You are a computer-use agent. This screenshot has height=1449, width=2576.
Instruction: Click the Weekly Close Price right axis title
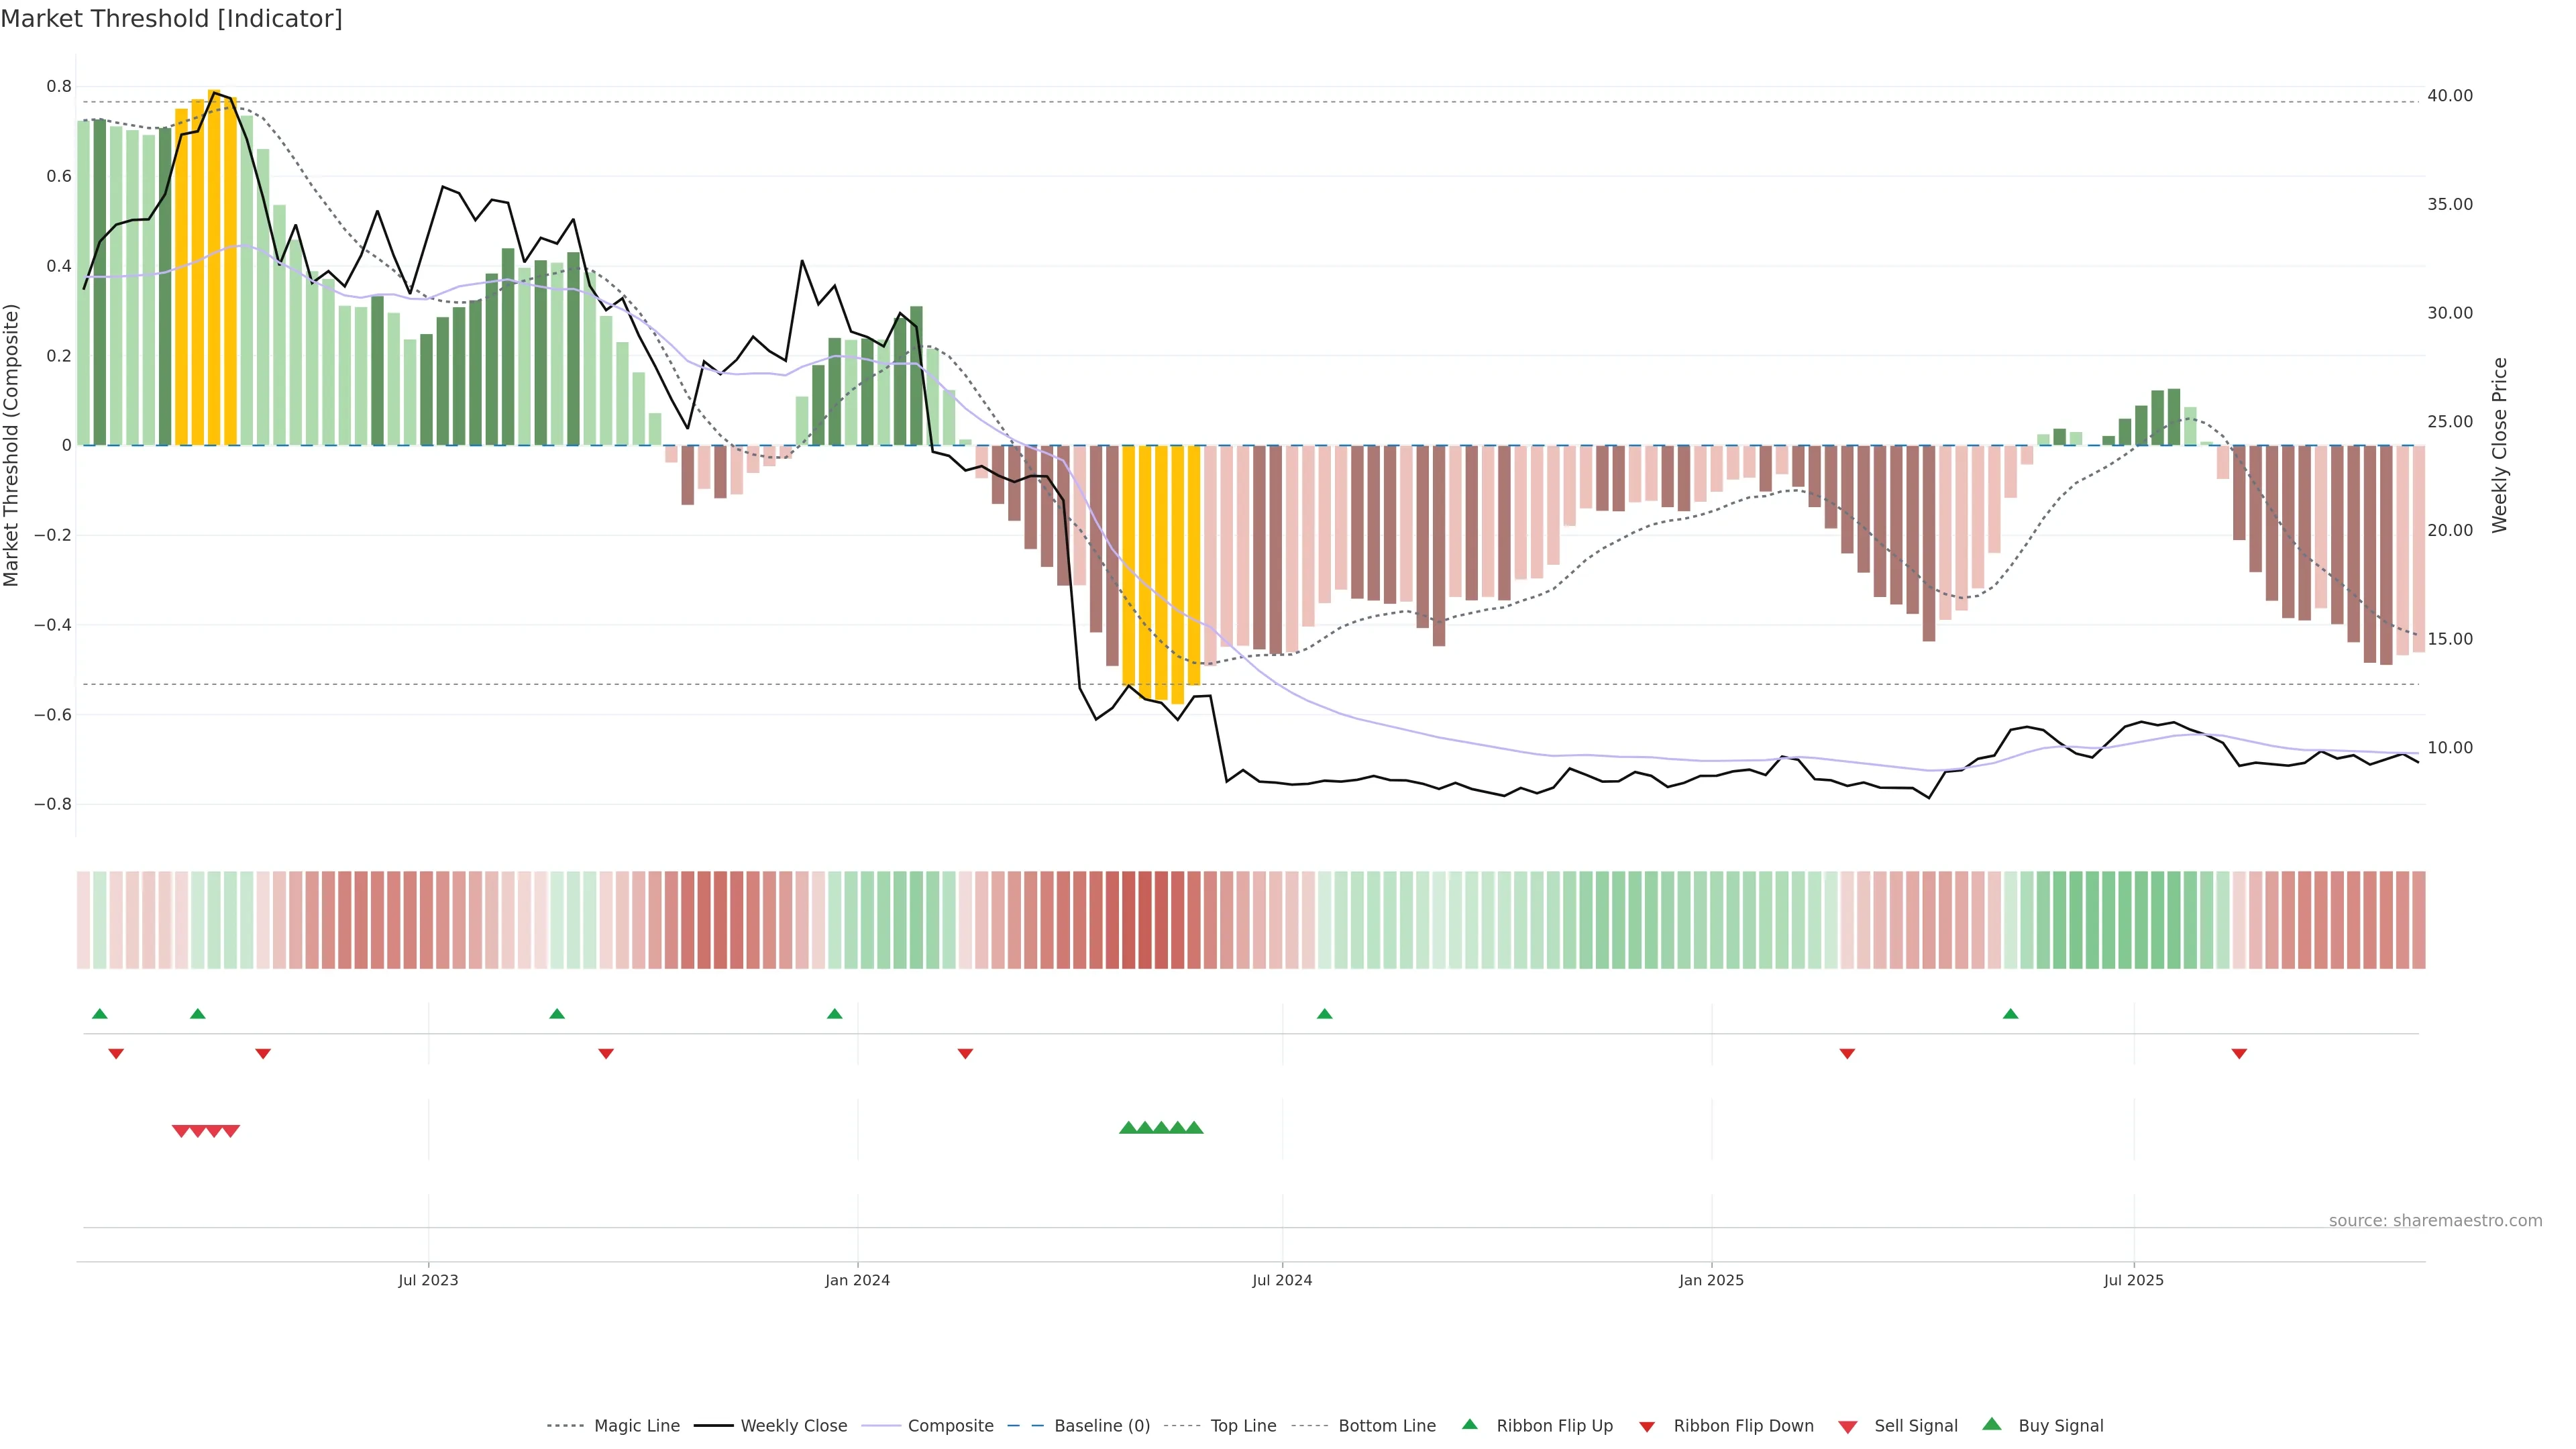[2500, 445]
